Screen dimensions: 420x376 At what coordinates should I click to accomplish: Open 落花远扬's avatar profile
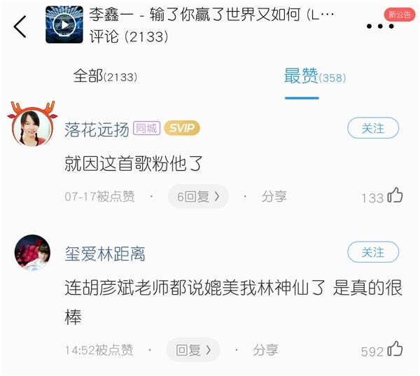pos(32,127)
